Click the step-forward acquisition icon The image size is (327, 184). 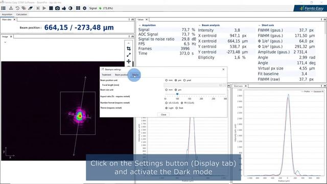[38, 8]
